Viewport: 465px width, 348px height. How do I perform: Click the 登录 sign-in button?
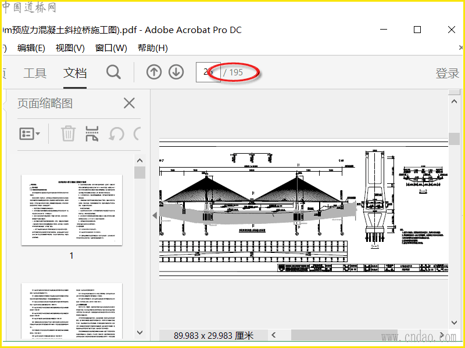pos(447,74)
